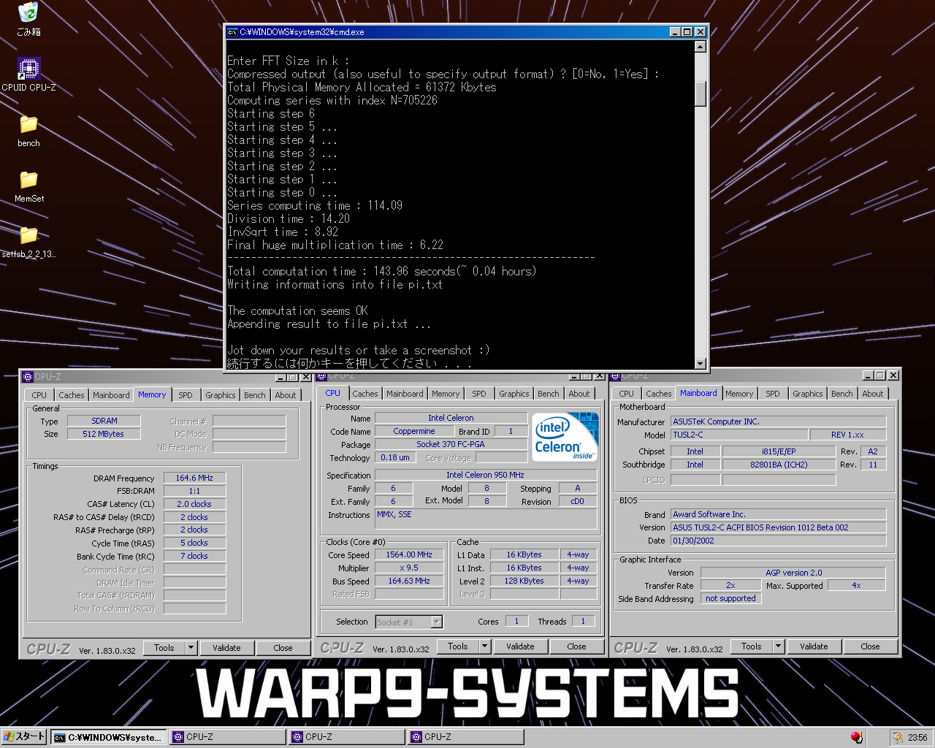Click the Code Name Coppermine field
935x748 pixels.
click(413, 431)
